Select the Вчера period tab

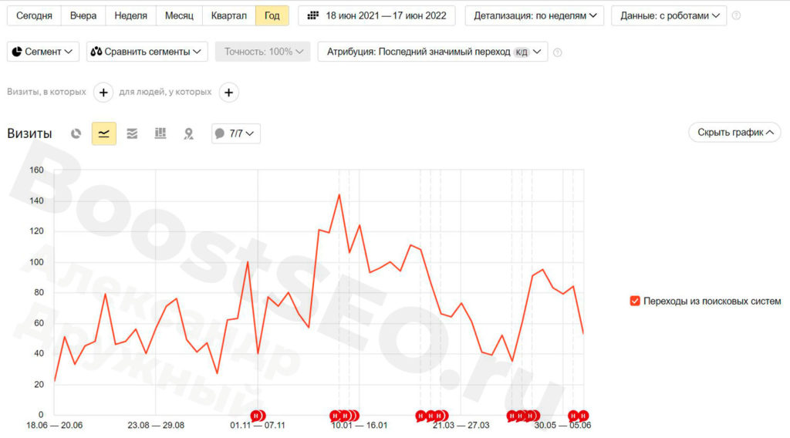coord(83,15)
